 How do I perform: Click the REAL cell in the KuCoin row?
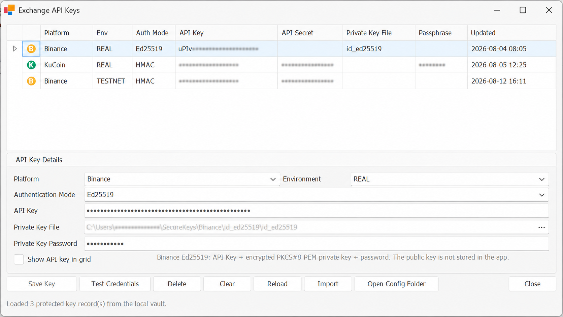point(112,65)
